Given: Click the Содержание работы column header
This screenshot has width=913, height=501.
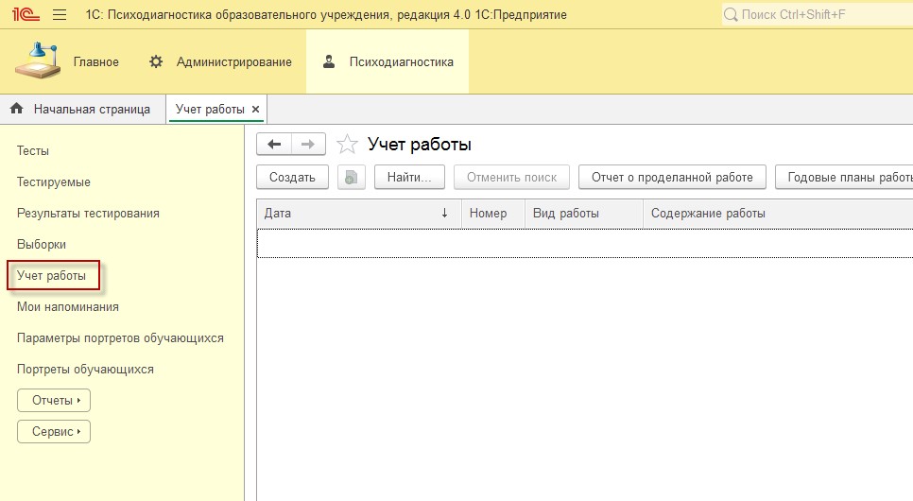Looking at the screenshot, I should click(778, 214).
